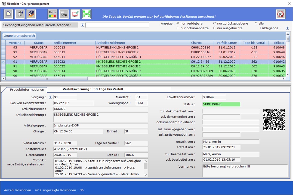The width and height of the screenshot is (293, 195).
Task: Click the horizontal scrollbar thumb of the table
Action: 47,79
